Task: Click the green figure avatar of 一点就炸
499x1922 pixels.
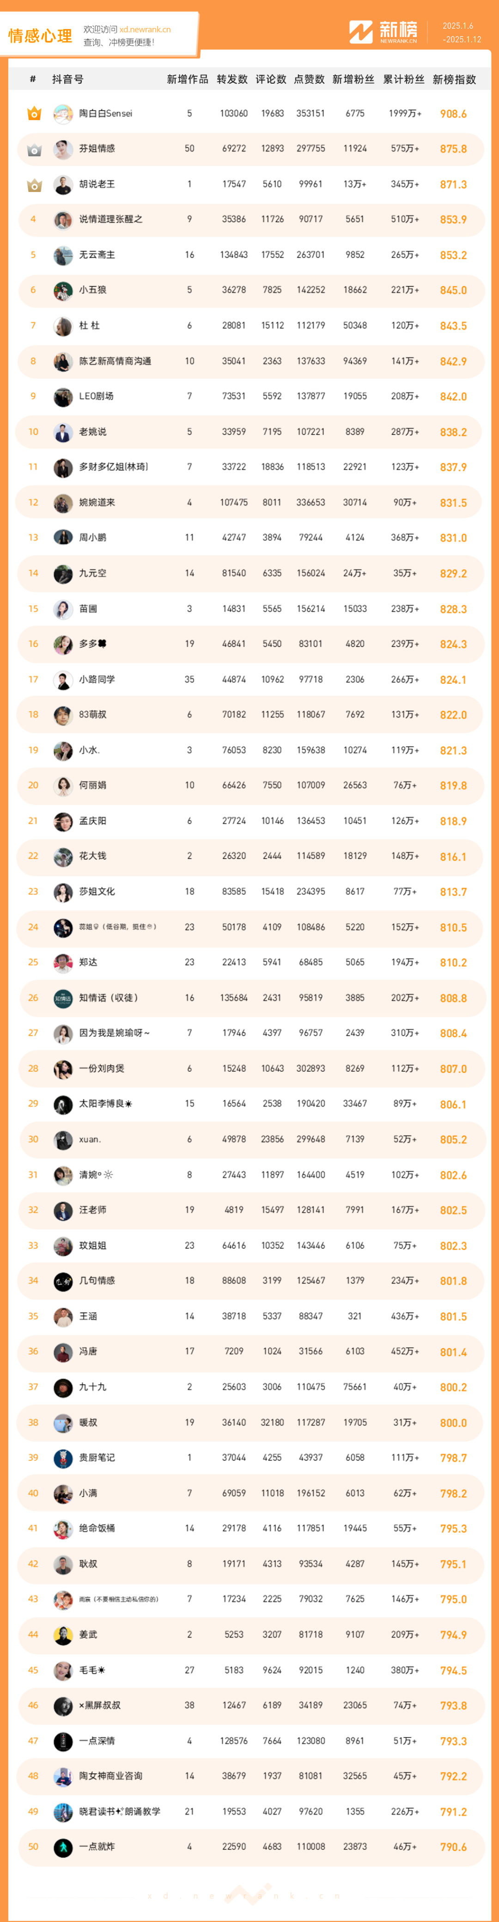Action: click(63, 1848)
